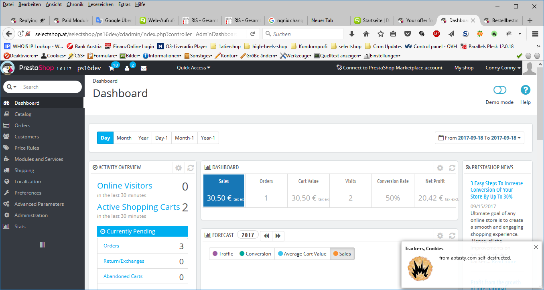544x290 pixels.
Task: Open the Chronik menu
Action: (75, 4)
